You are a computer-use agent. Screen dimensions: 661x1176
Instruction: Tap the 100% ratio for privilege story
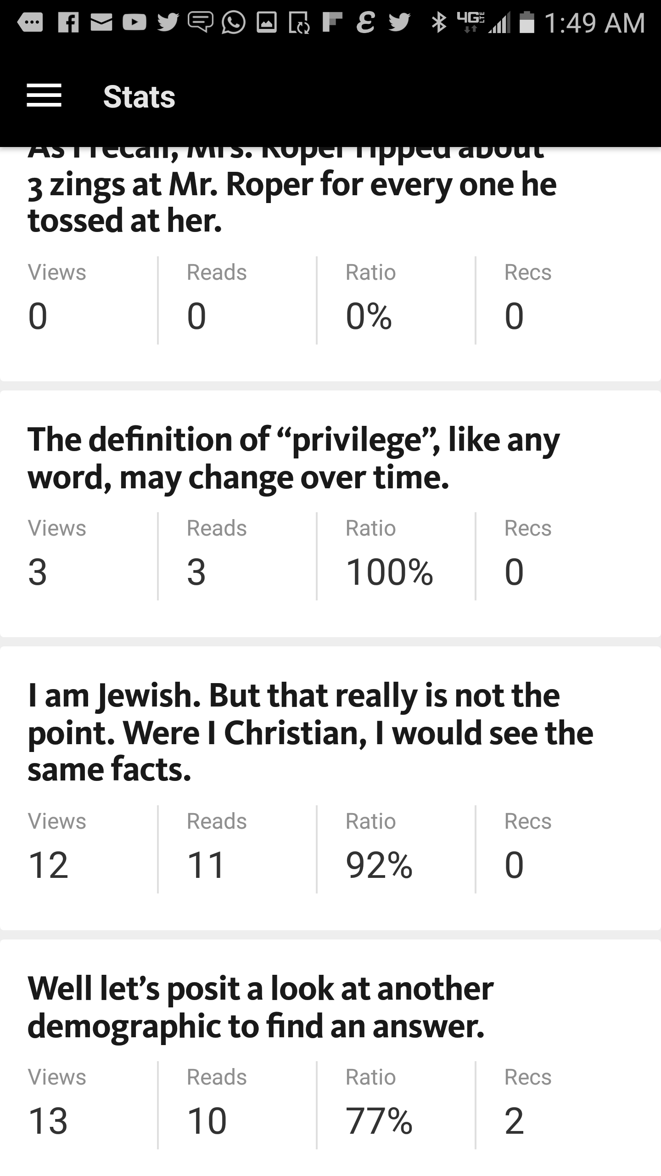tap(389, 572)
